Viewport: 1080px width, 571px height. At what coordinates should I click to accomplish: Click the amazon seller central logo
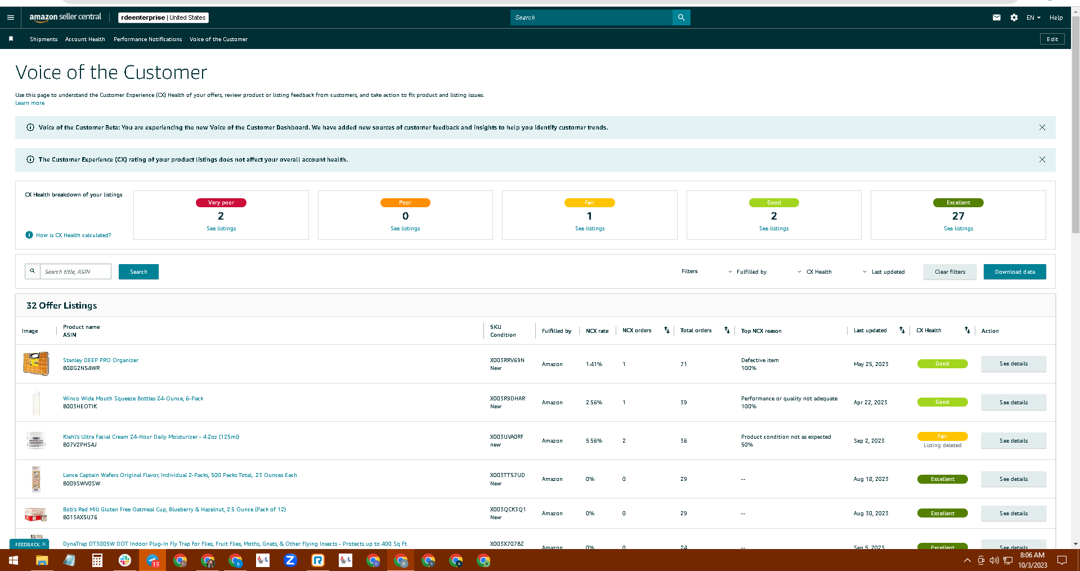coord(65,17)
